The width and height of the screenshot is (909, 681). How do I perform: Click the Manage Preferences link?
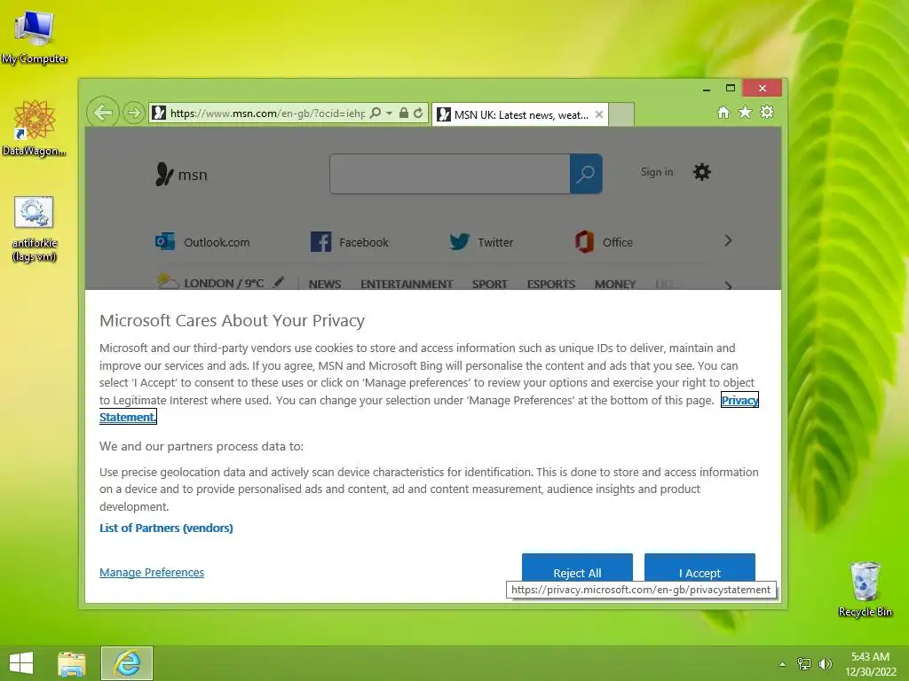coord(152,572)
